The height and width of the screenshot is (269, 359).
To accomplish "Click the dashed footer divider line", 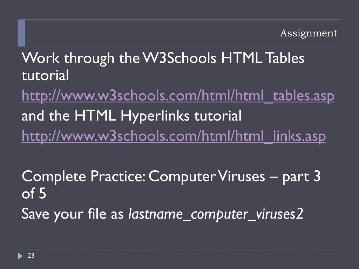I will 179,249.
